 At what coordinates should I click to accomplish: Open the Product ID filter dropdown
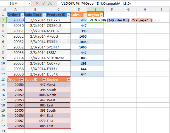click(69, 15)
